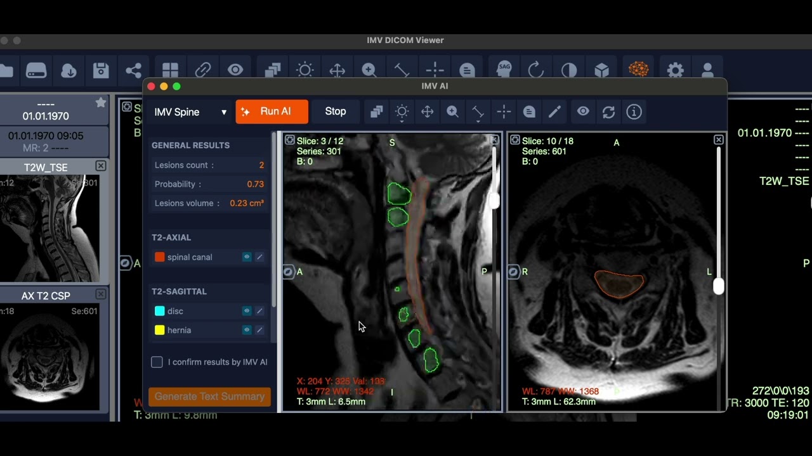This screenshot has height=456, width=812.
Task: Toggle the eye icon in main toolbar
Action: pos(235,70)
